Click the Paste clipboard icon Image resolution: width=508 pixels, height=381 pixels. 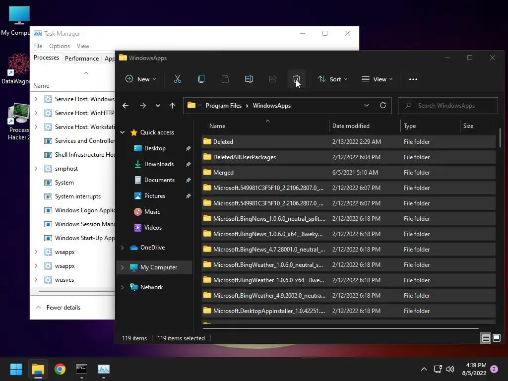[225, 79]
